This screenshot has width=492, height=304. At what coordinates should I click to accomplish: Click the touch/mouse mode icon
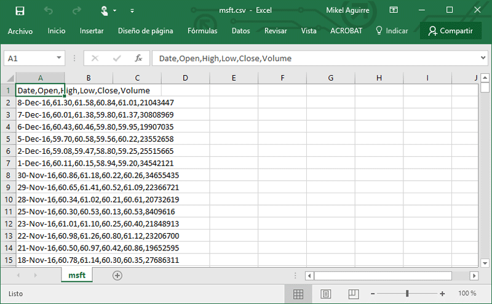(105, 10)
